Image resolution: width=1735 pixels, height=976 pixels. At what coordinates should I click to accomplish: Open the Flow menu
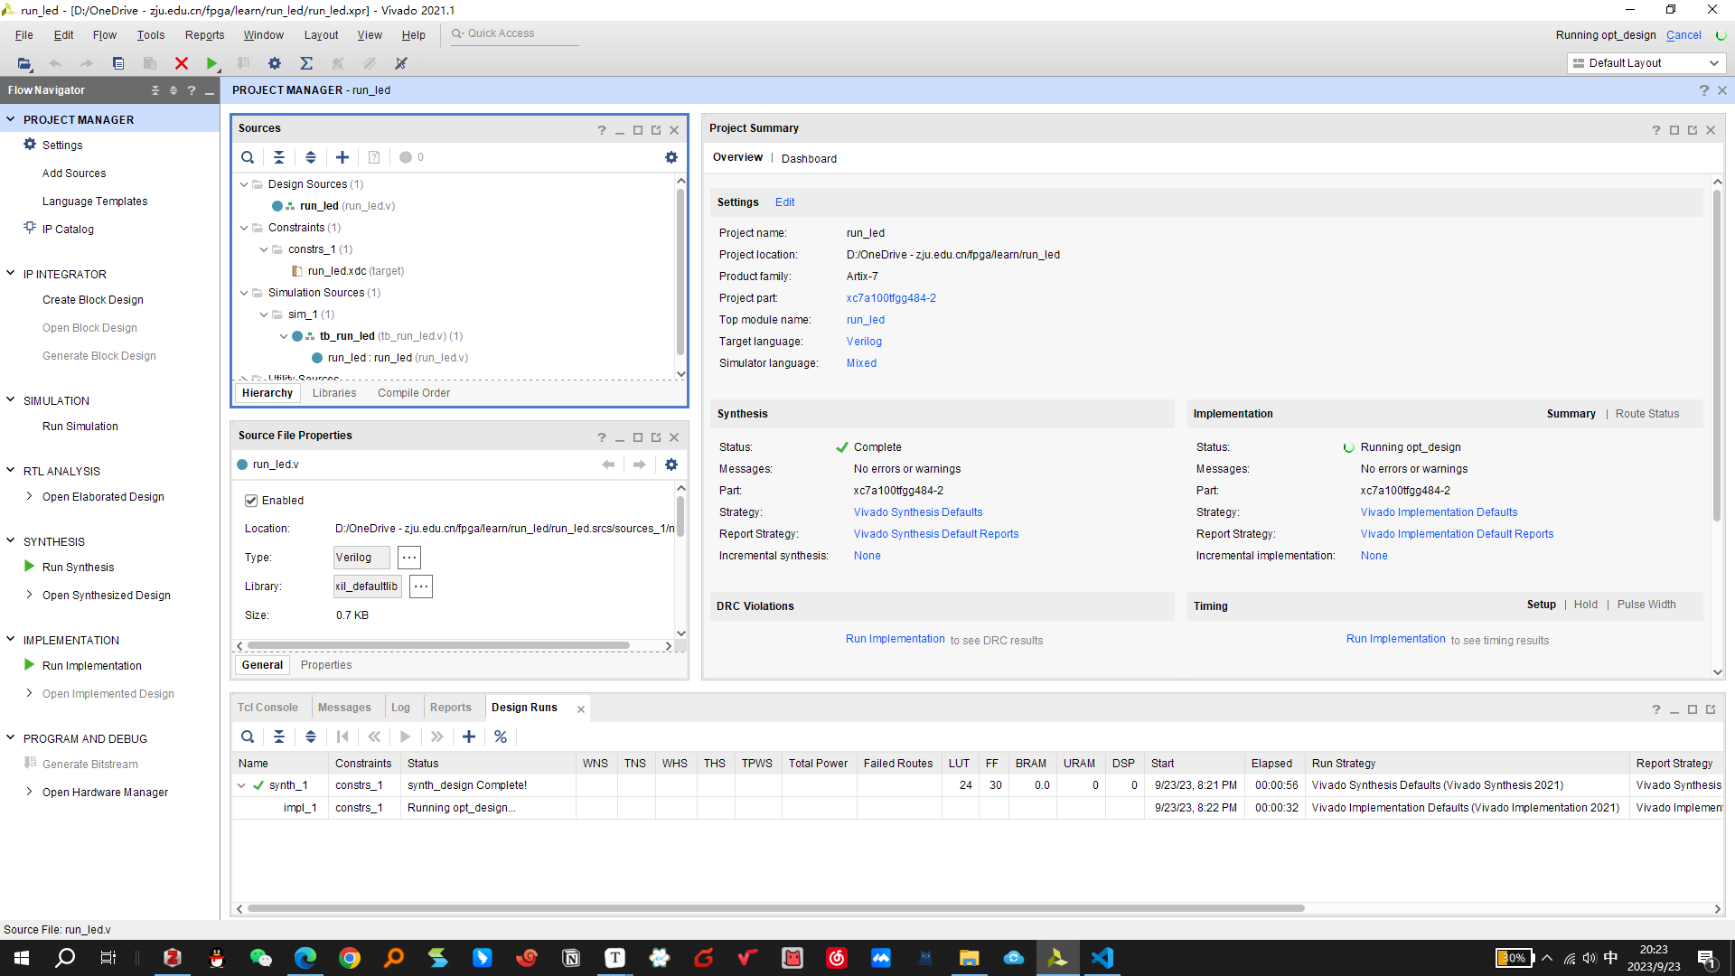tap(104, 35)
